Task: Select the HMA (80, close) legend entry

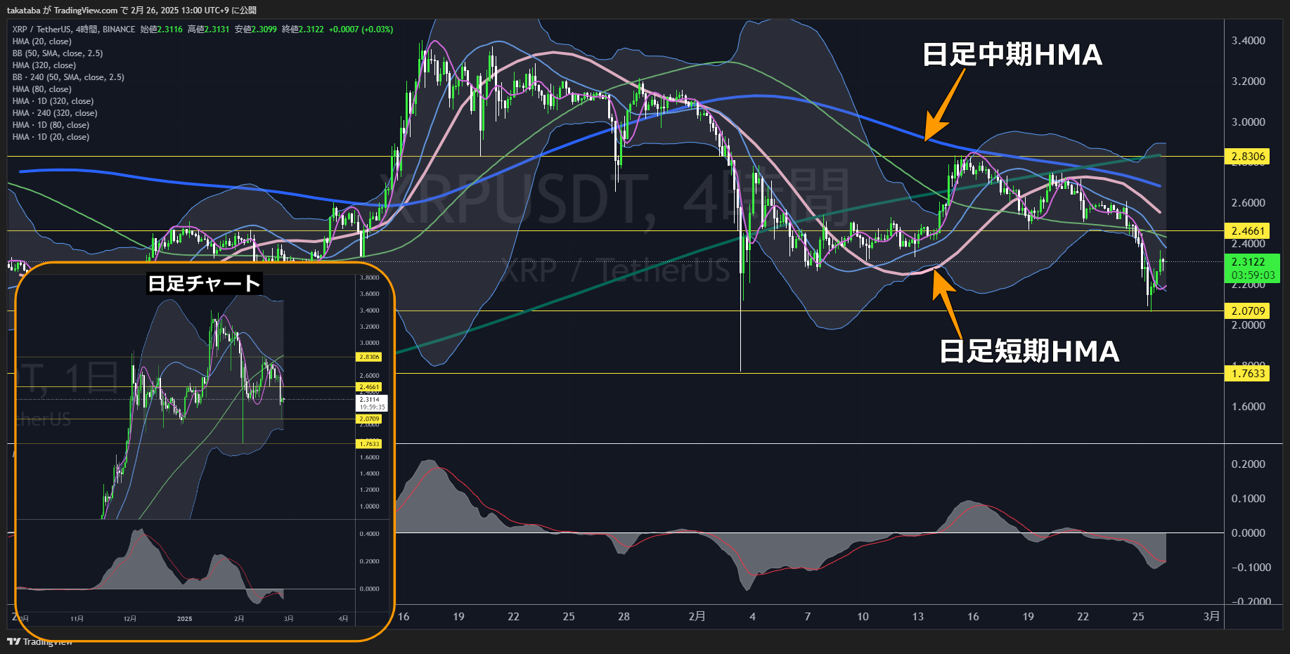Action: click(x=41, y=89)
